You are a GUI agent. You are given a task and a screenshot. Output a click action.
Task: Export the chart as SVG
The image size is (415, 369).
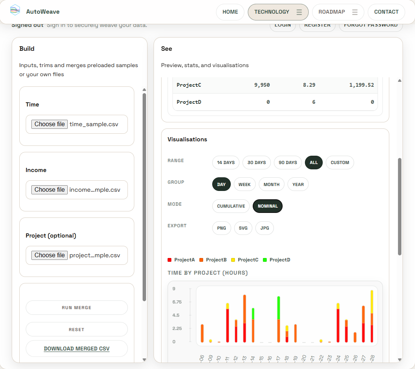pyautogui.click(x=243, y=228)
